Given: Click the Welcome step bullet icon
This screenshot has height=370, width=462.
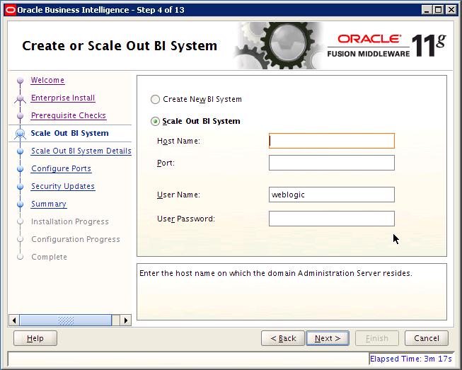Looking at the screenshot, I should pos(20,80).
